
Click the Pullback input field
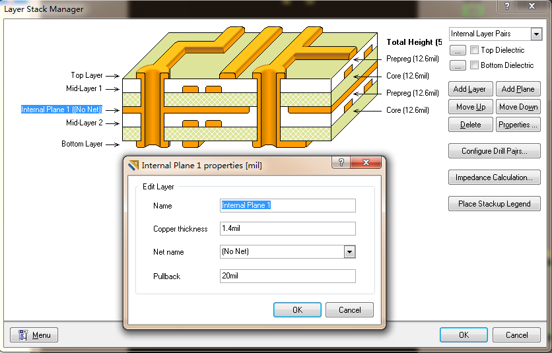point(288,276)
